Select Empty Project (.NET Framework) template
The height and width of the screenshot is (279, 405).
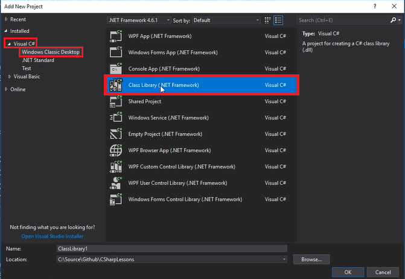click(x=202, y=134)
